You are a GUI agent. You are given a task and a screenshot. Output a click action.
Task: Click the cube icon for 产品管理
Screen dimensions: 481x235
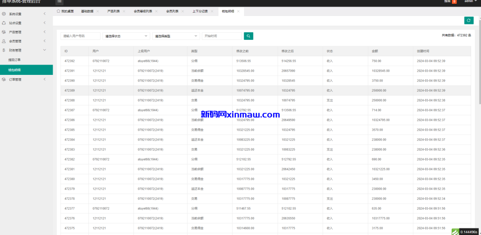point(4,32)
